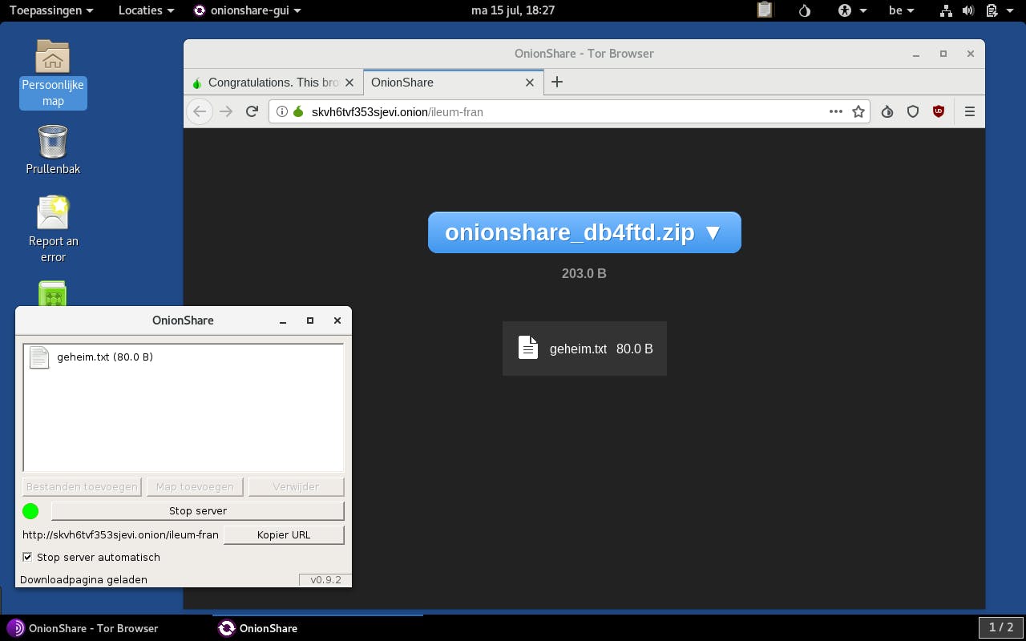Show site information via the info icon
1026x641 pixels.
coord(282,112)
